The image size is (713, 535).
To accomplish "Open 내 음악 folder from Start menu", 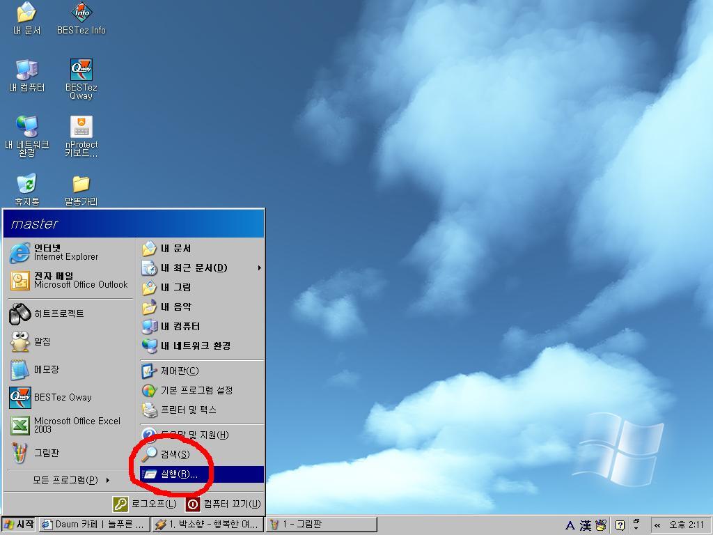I will coord(202,307).
